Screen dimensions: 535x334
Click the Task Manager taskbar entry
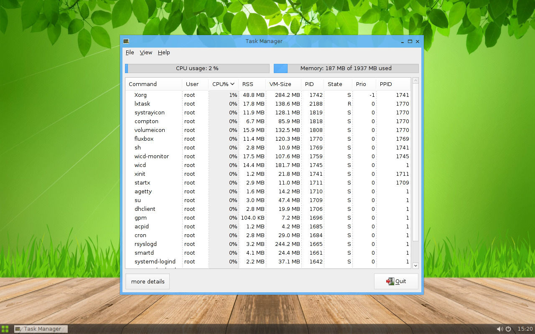(41, 329)
